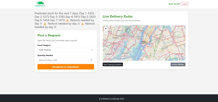Zoom in on the map

point(106,29)
